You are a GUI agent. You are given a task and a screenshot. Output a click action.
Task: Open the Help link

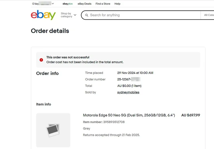coord(117,4)
